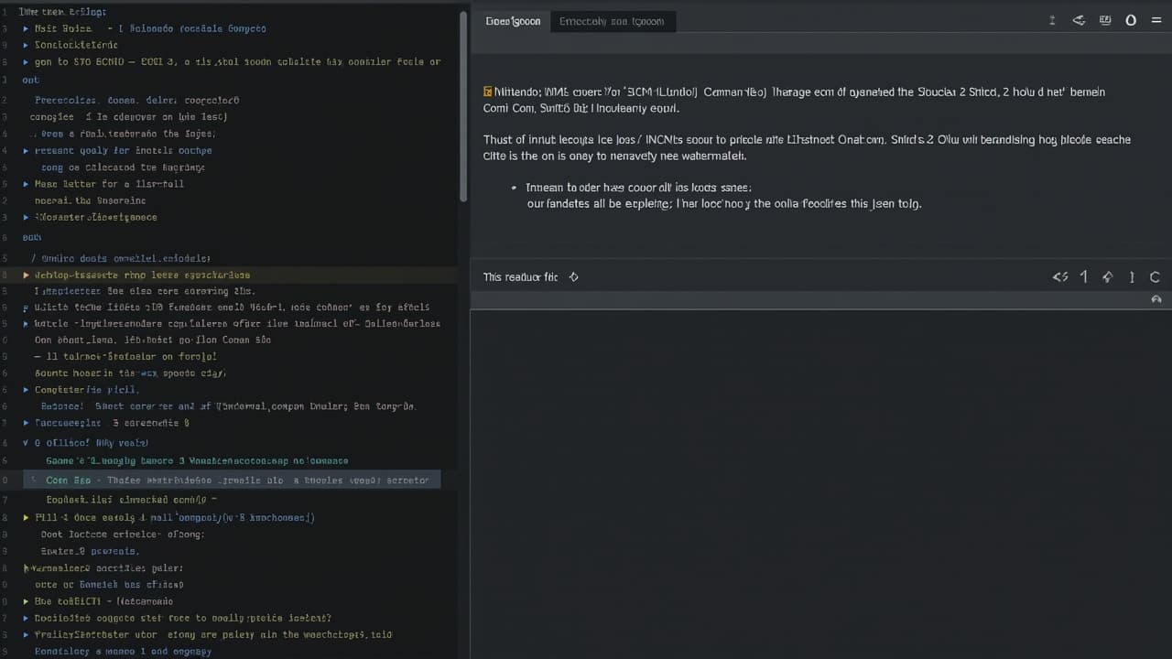The width and height of the screenshot is (1172, 659).
Task: Click the pin icon in top-right toolbar
Action: coord(1053,20)
